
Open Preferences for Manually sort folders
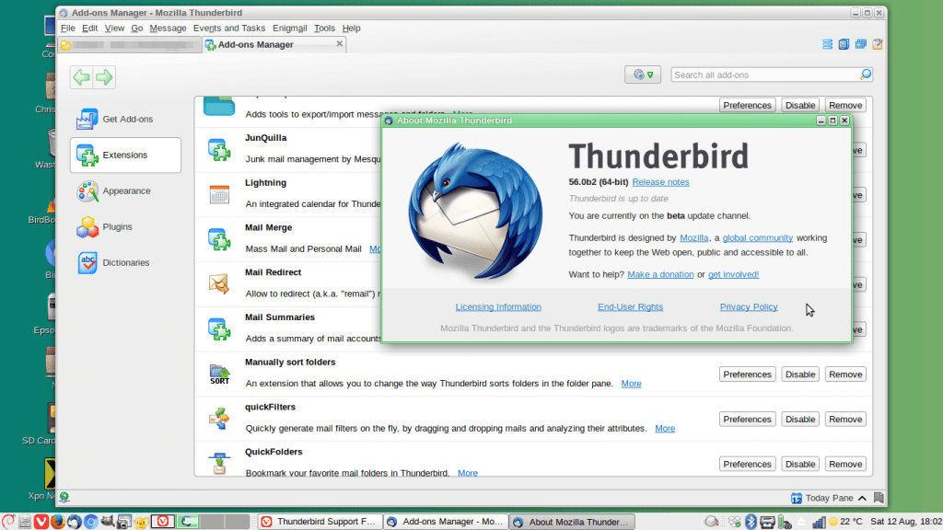[747, 374]
